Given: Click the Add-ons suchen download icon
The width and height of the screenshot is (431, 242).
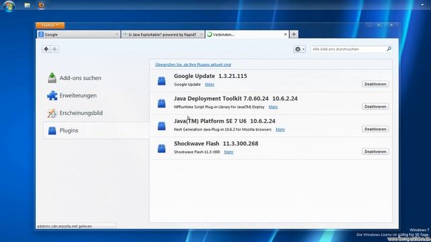Looking at the screenshot, I should (x=52, y=78).
